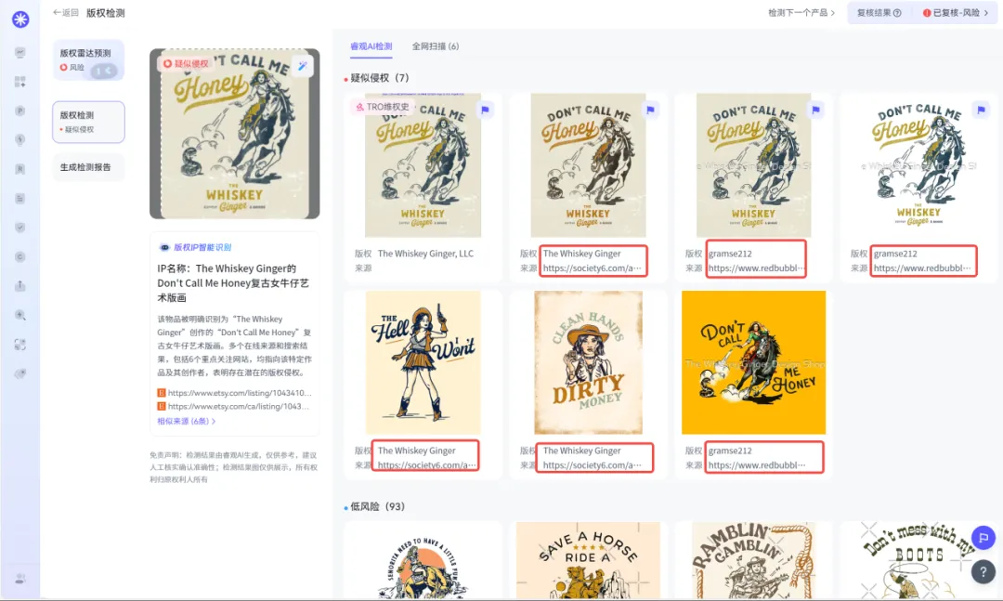Switch to the 全网扫描 (6) tab
The height and width of the screenshot is (601, 1003).
point(435,46)
